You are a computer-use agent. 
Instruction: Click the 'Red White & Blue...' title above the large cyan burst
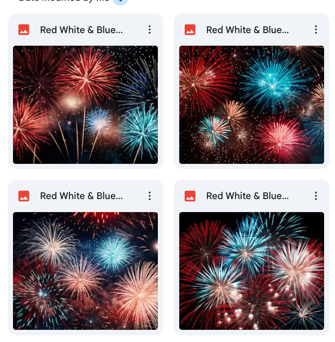247,30
